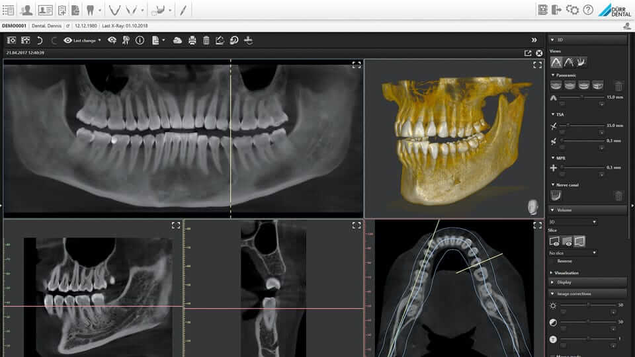Open the No slice dropdown

(573, 253)
